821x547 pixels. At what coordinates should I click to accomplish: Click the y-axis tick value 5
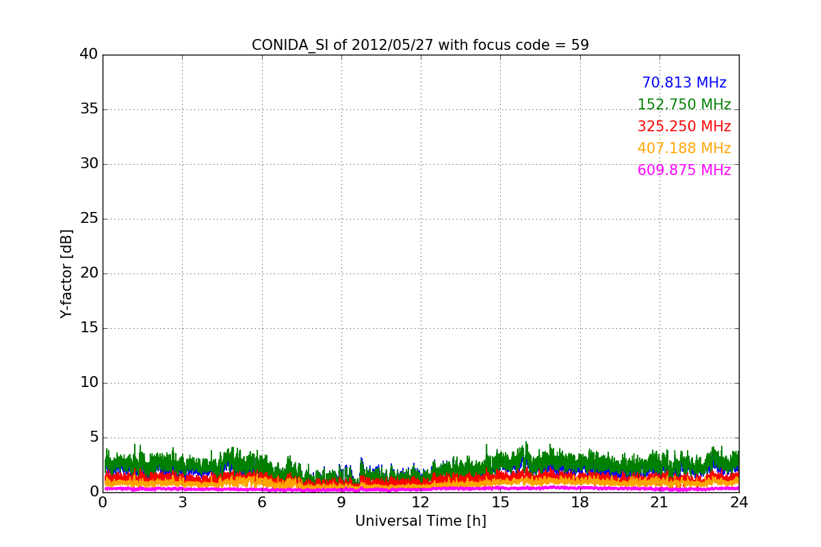94,438
